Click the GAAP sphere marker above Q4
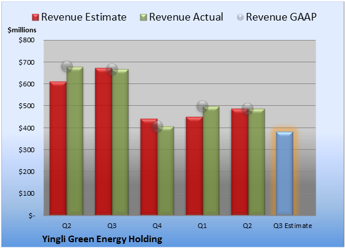The width and height of the screenshot is (345, 248). [x=157, y=126]
